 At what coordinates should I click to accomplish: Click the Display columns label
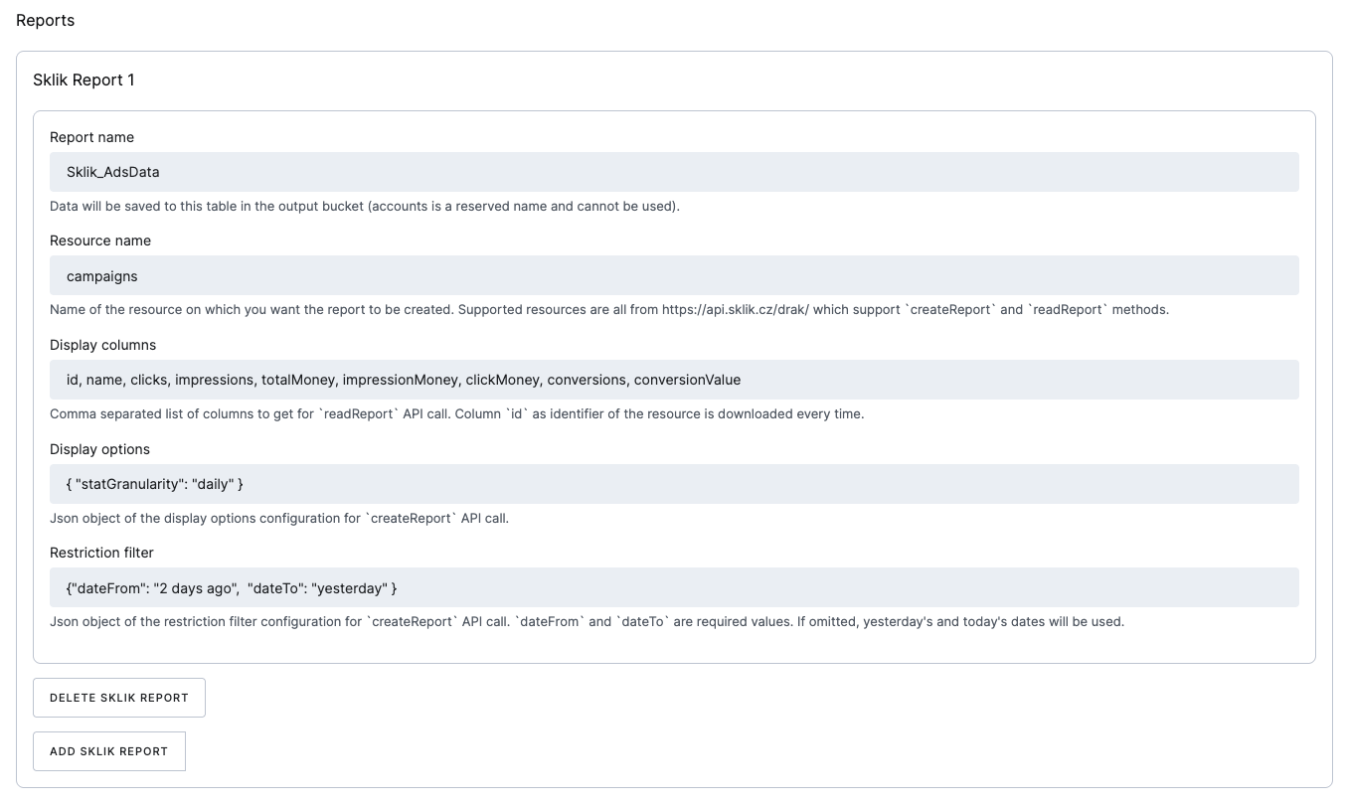click(x=102, y=345)
